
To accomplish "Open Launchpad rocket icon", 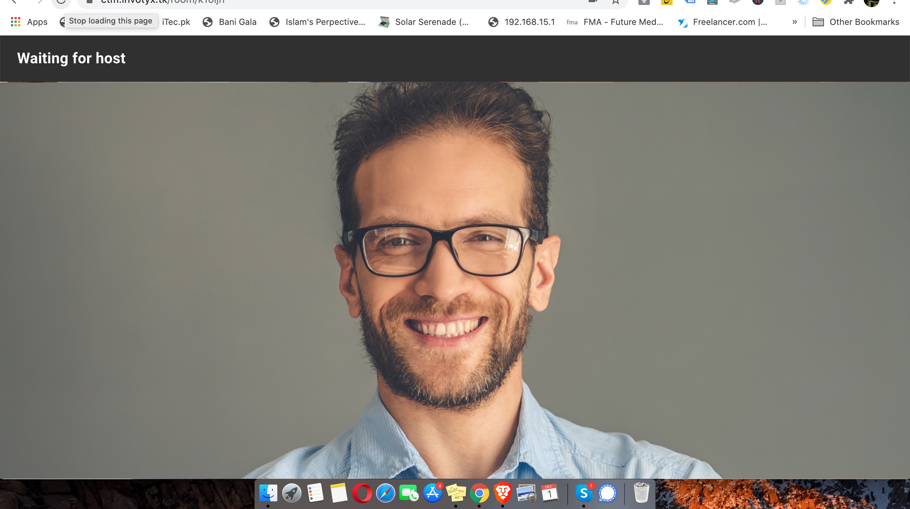I will (291, 493).
